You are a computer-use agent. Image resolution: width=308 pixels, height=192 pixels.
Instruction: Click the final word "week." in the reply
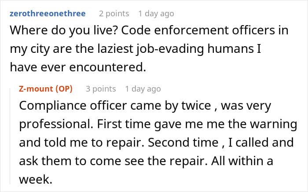pos(35,179)
